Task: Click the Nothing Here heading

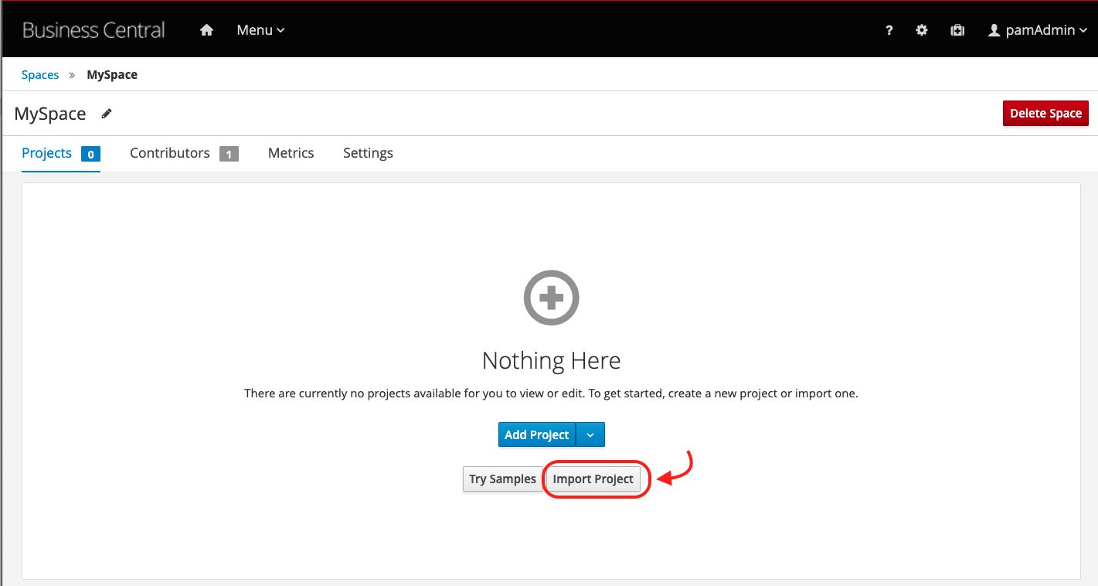Action: 551,360
